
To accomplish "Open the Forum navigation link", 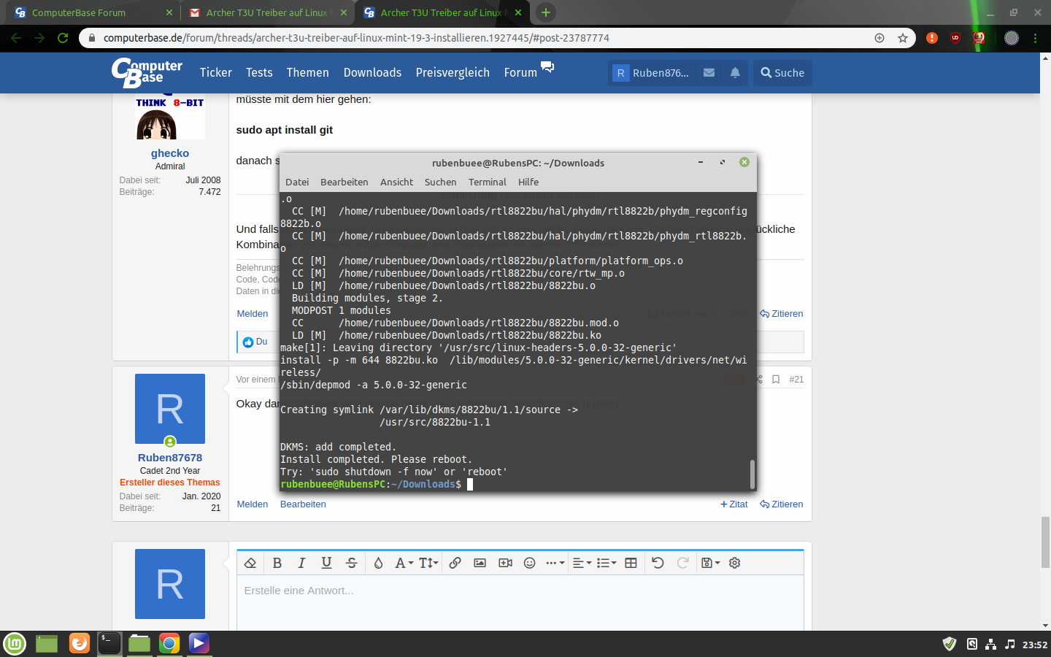I will pyautogui.click(x=520, y=72).
